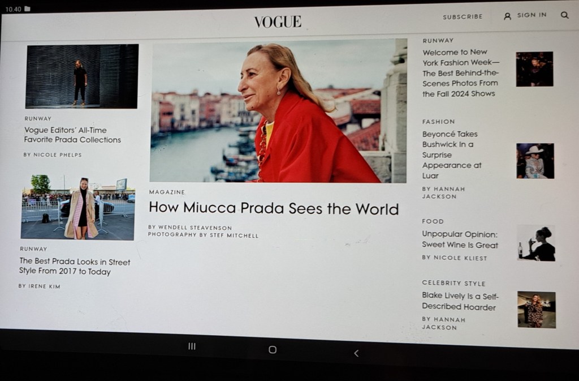Read Unpopular Opinion: Sweet Wine Is Great
Screen dimensions: 579x381
click(x=460, y=239)
